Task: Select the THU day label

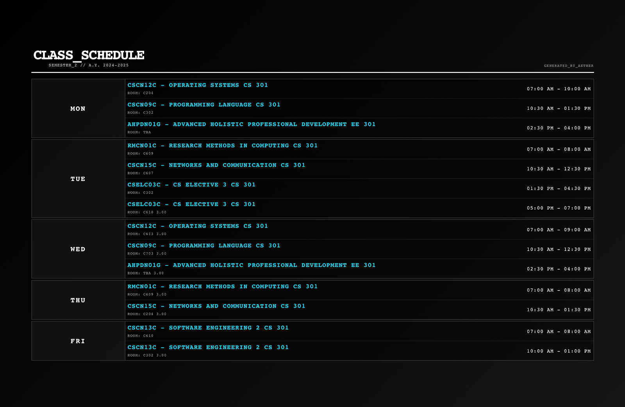Action: click(78, 300)
